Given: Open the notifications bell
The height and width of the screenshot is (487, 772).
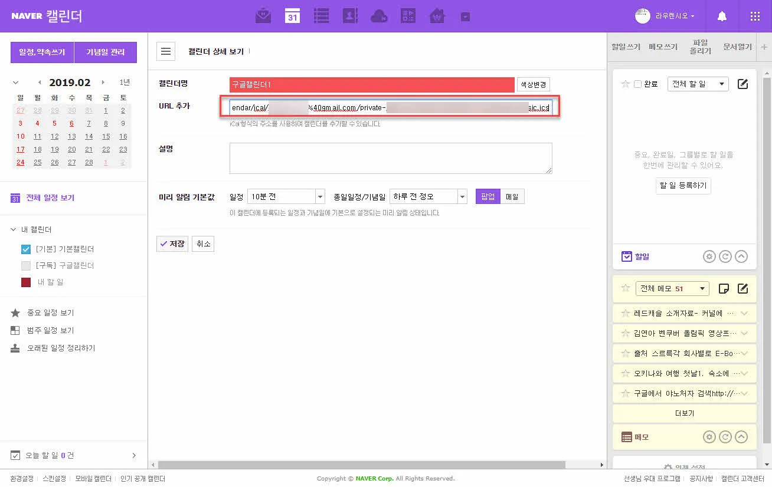Looking at the screenshot, I should coord(722,17).
